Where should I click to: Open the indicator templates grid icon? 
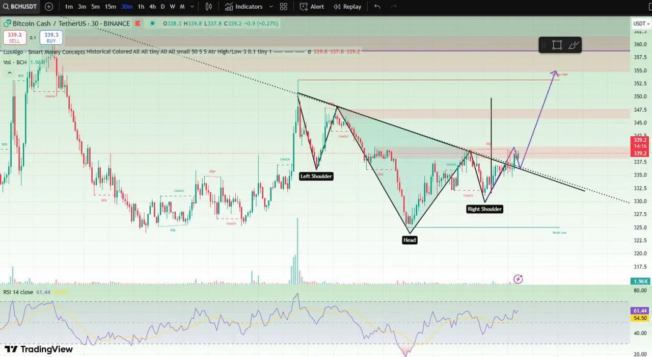pos(284,7)
